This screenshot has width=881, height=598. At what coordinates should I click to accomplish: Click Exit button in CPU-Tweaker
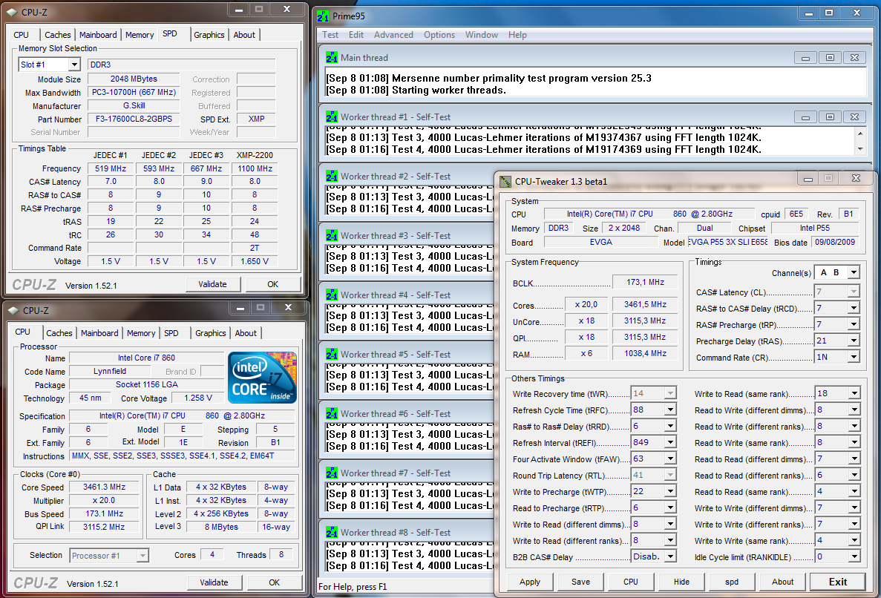838,582
